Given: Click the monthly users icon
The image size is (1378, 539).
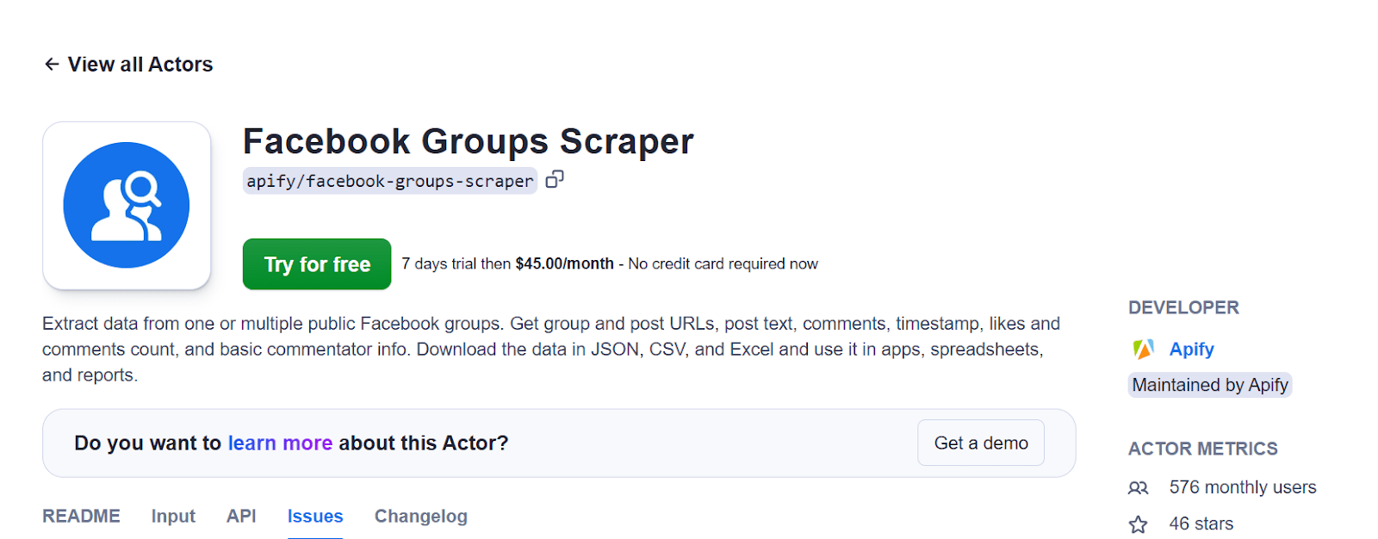Looking at the screenshot, I should coord(1138,488).
